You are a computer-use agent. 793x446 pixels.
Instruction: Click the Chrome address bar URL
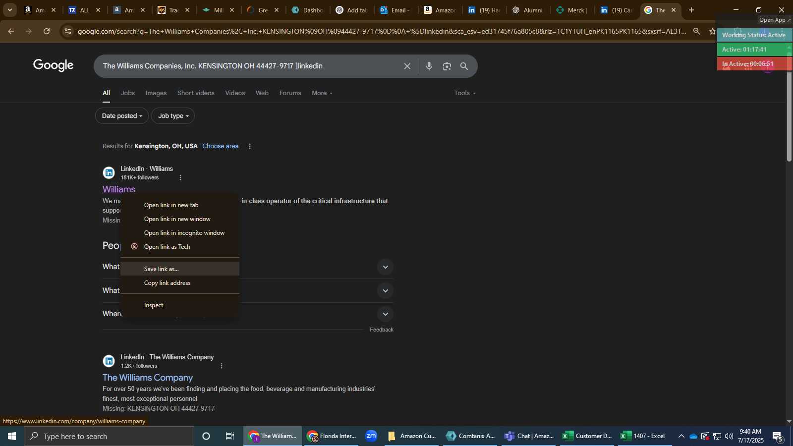[382, 31]
